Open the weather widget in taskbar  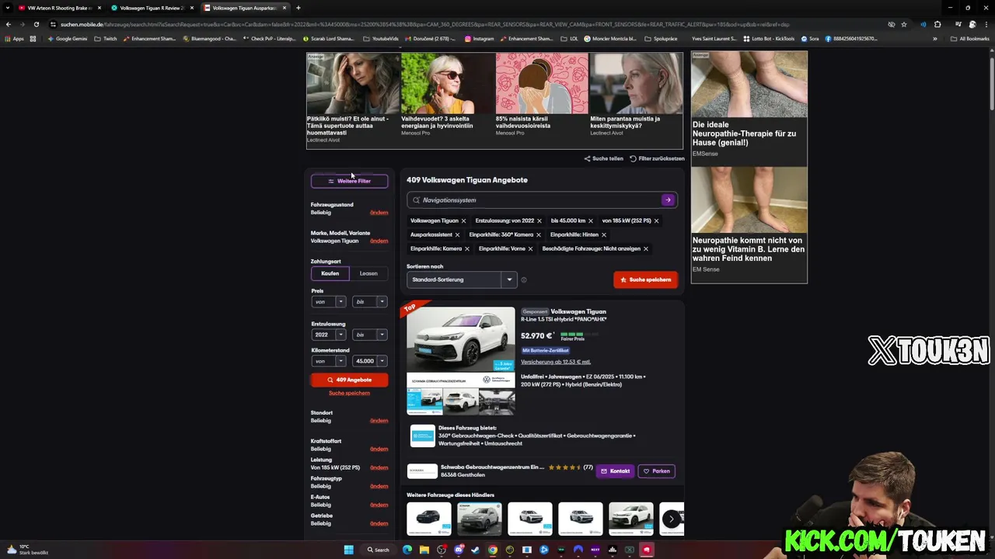tap(29, 550)
